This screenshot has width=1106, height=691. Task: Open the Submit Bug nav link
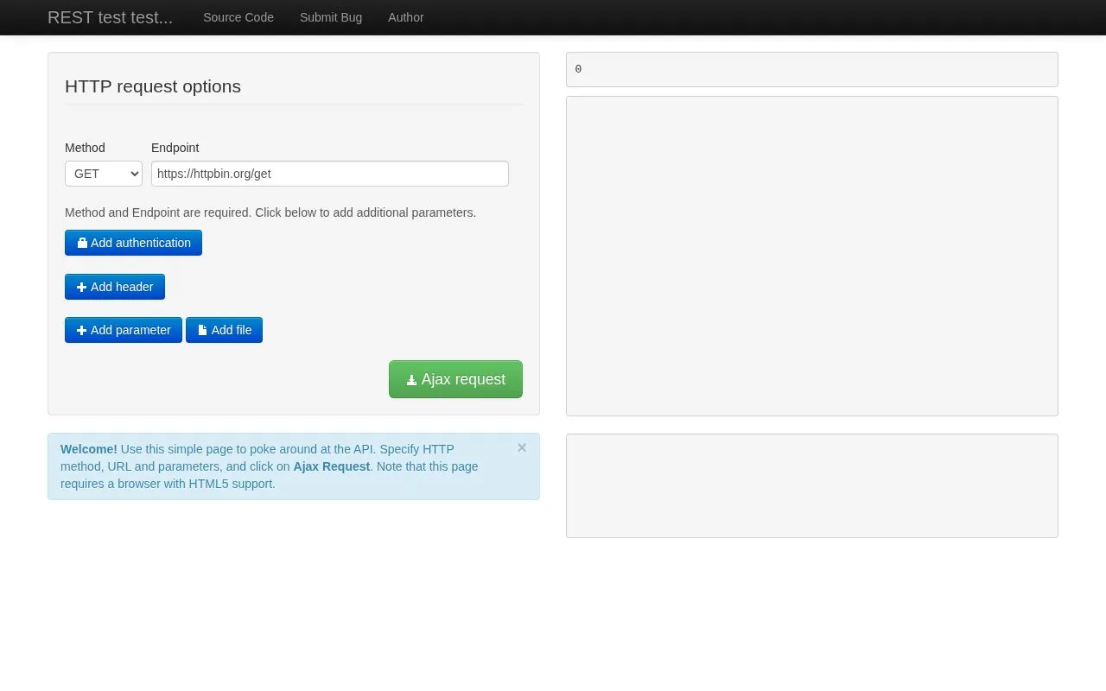tap(331, 17)
